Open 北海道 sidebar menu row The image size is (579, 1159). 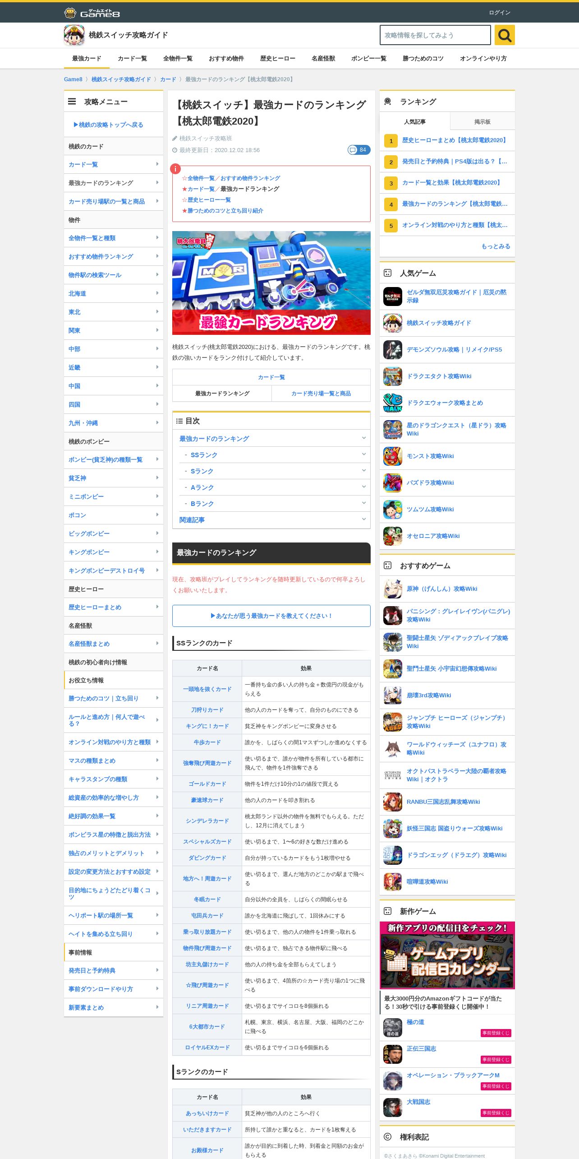pos(114,293)
